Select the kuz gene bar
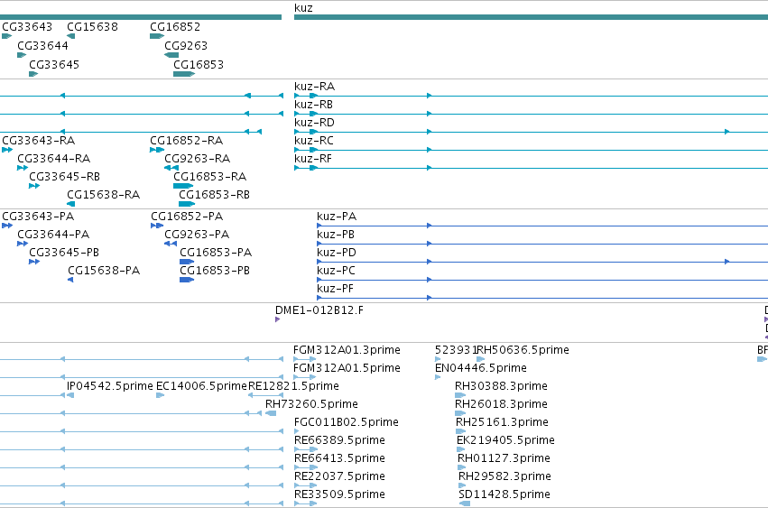The width and height of the screenshot is (768, 508). (531, 17)
